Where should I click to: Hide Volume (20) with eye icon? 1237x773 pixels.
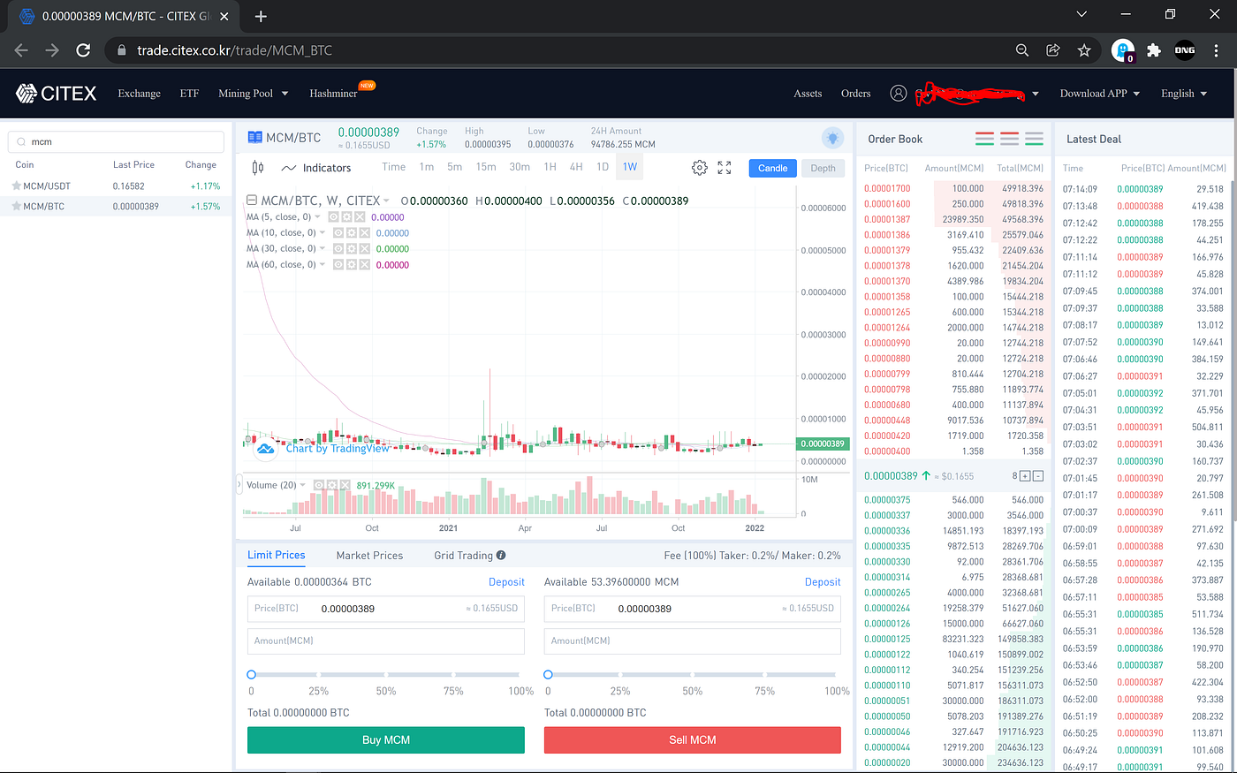pos(319,485)
